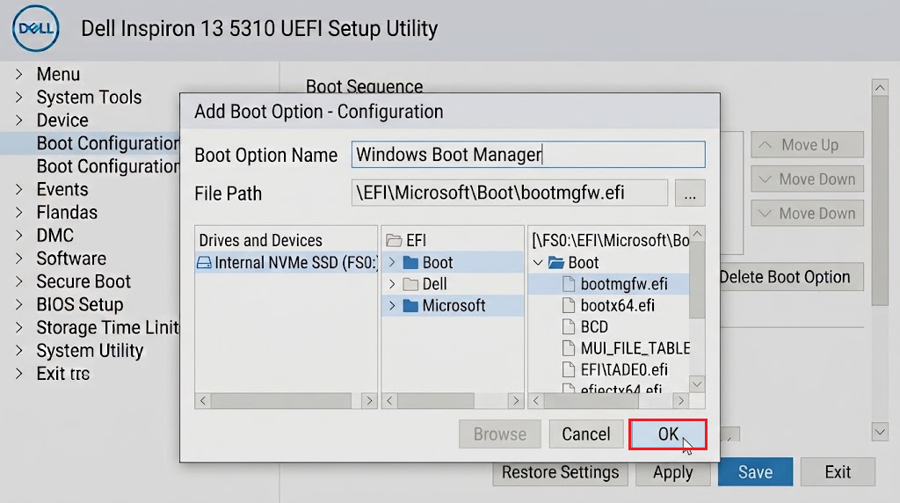Click the bootx64.efi file icon

coord(569,305)
